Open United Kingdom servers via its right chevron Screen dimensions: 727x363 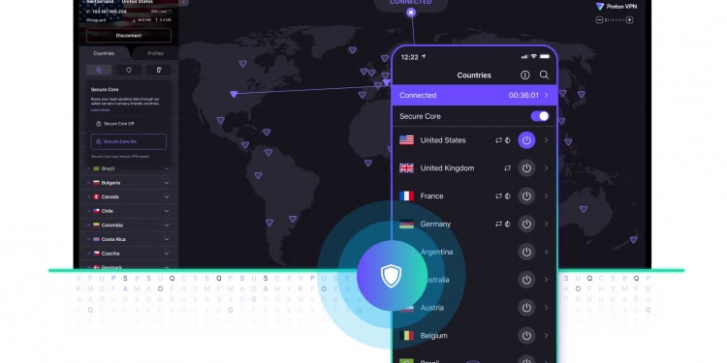546,168
